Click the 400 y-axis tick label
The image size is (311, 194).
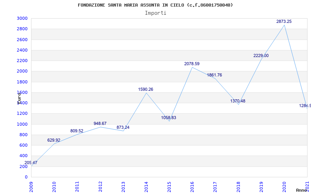(23, 156)
